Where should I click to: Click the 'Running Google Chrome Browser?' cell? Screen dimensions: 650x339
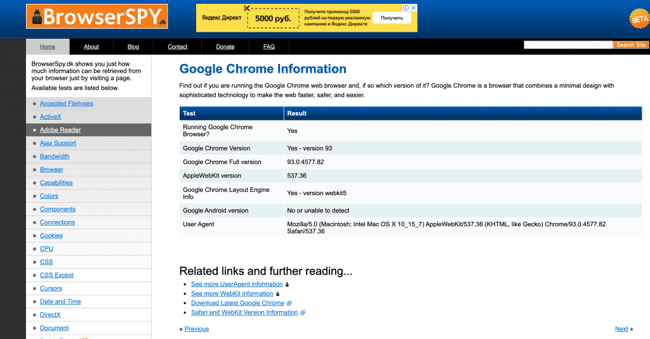231,131
